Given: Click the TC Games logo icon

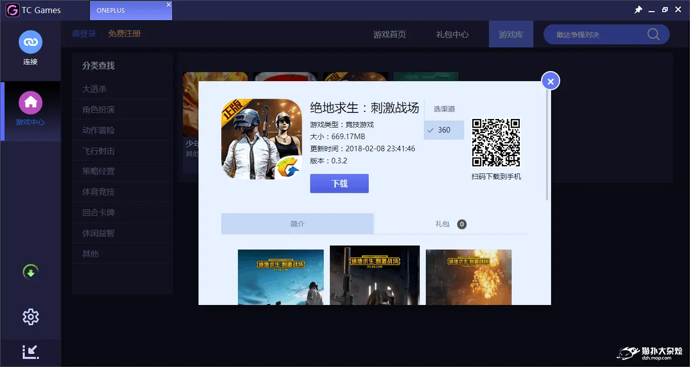Looking at the screenshot, I should coord(13,10).
